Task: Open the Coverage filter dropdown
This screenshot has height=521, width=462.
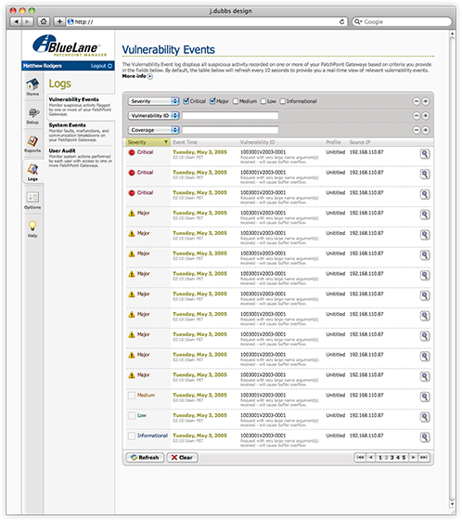Action: [x=154, y=130]
